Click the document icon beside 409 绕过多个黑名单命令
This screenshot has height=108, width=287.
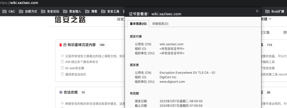(x=62, y=62)
